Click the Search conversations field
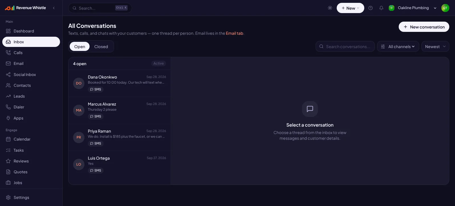This screenshot has height=206, width=455. pos(345,46)
